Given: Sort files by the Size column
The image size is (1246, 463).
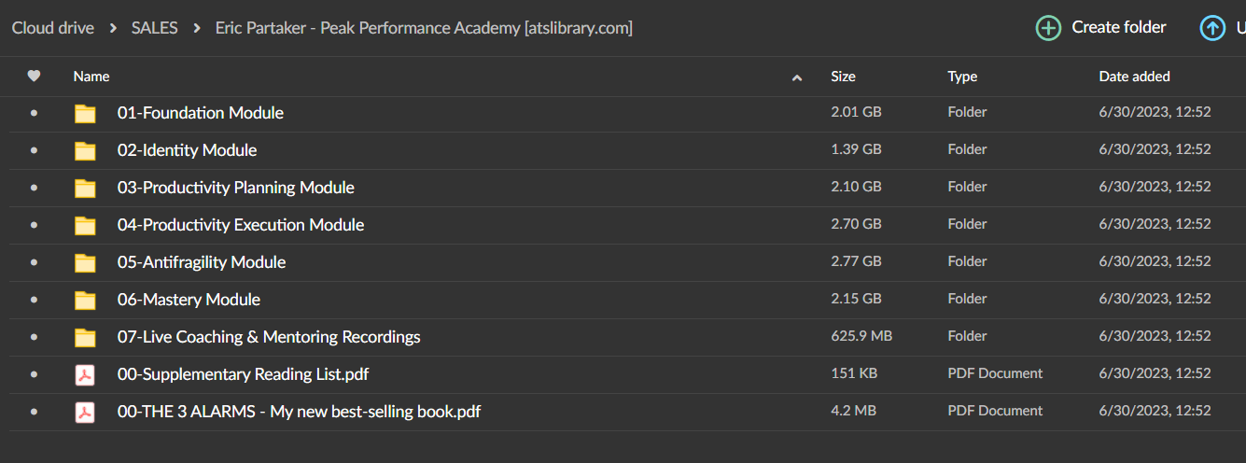Looking at the screenshot, I should [843, 77].
